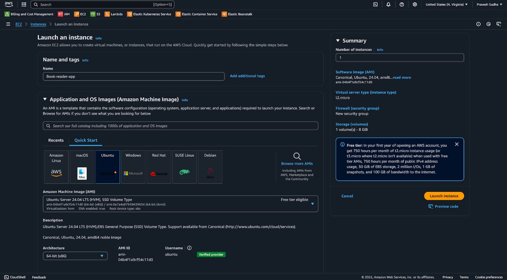Open the S3 service shortcut
Image resolution: width=507 pixels, height=280 pixels.
(96, 14)
